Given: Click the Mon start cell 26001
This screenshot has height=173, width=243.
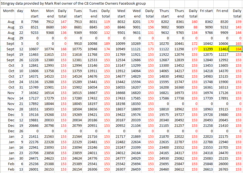Looking at the screenshot, I should pos(32,169).
